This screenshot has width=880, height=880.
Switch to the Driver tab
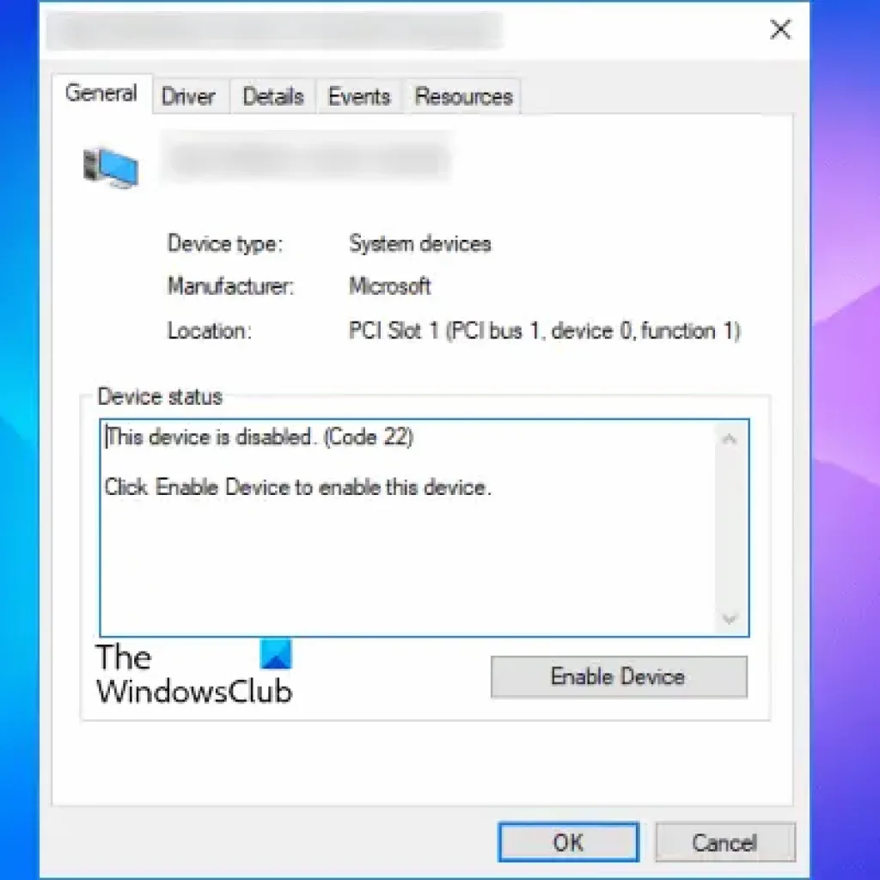click(189, 96)
